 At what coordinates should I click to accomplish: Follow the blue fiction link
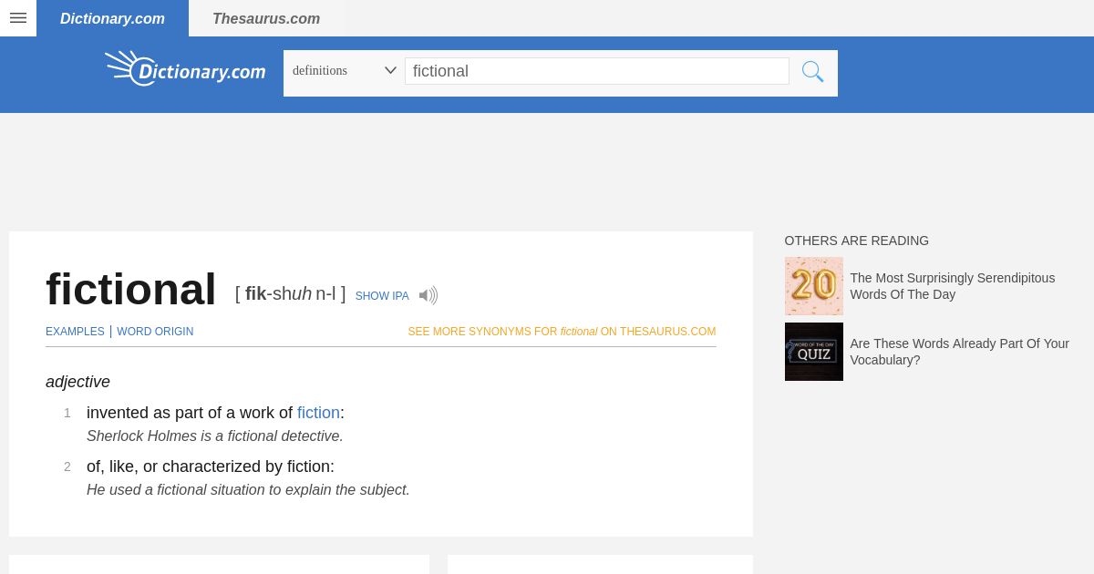[x=318, y=413]
